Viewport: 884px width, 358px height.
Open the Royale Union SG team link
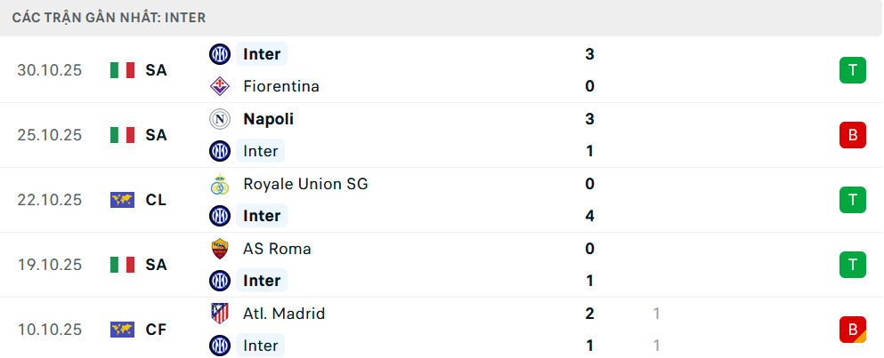(305, 184)
